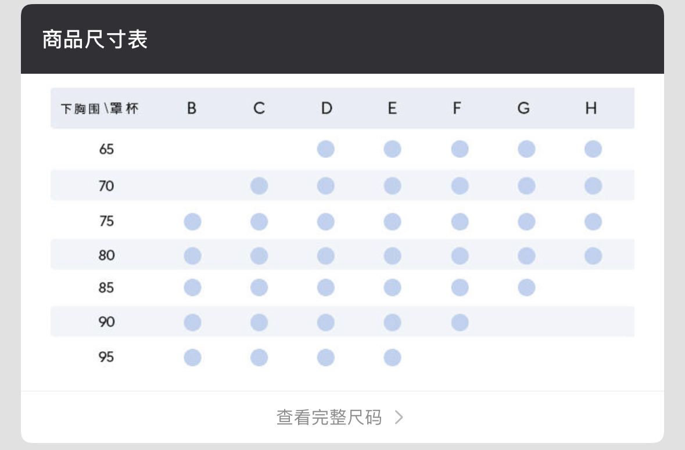The image size is (685, 450).
Task: Click row label 80
Action: pos(106,255)
